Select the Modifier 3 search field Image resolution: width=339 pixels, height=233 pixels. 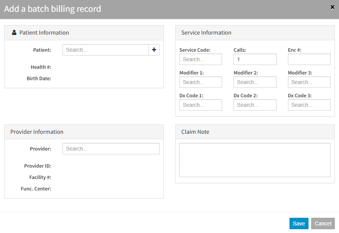(309, 82)
